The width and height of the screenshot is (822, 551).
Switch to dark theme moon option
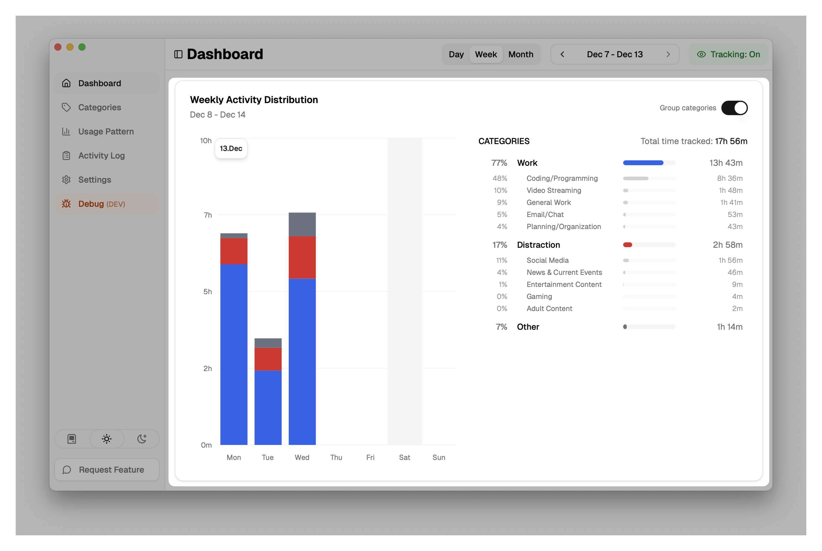(x=142, y=439)
